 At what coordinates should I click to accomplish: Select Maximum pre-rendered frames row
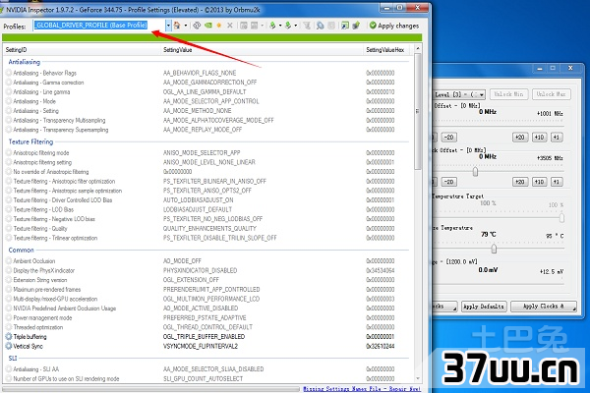(206, 289)
